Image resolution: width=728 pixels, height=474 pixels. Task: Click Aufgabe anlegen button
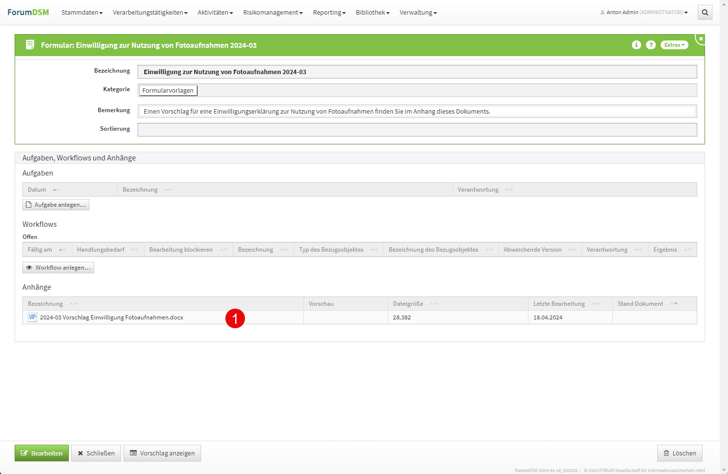point(56,205)
